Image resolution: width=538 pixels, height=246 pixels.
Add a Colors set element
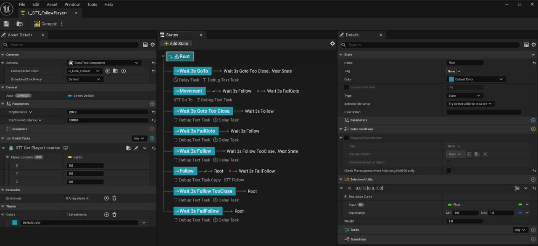tap(106, 214)
